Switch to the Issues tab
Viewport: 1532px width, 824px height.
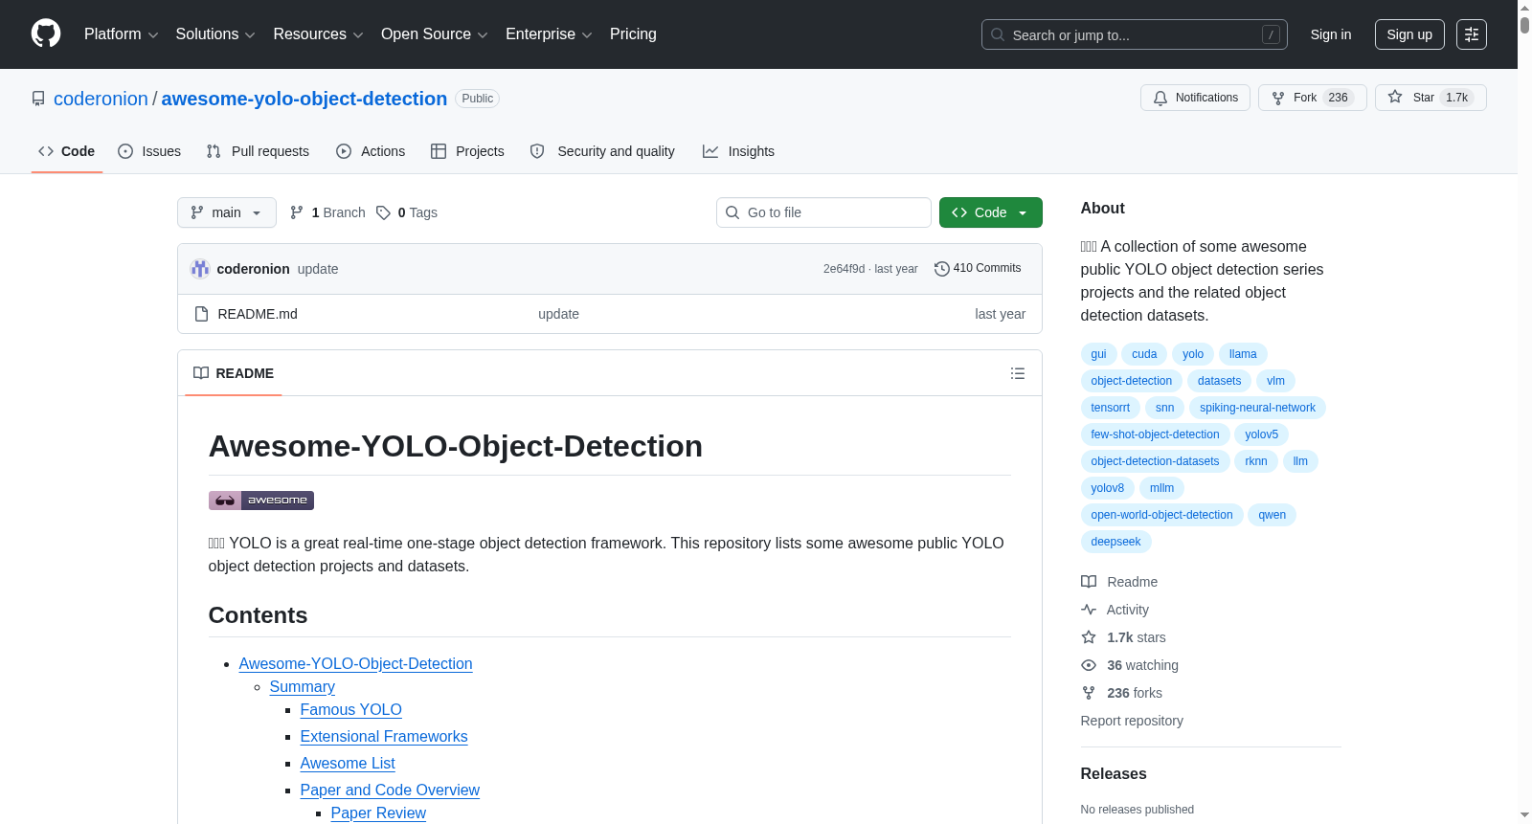149,151
